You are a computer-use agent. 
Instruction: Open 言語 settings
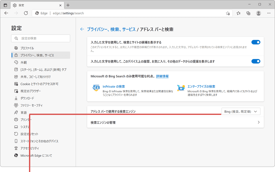(40, 113)
